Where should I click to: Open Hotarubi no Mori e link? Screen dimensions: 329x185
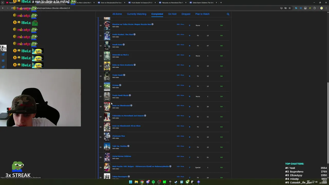tap(120, 55)
